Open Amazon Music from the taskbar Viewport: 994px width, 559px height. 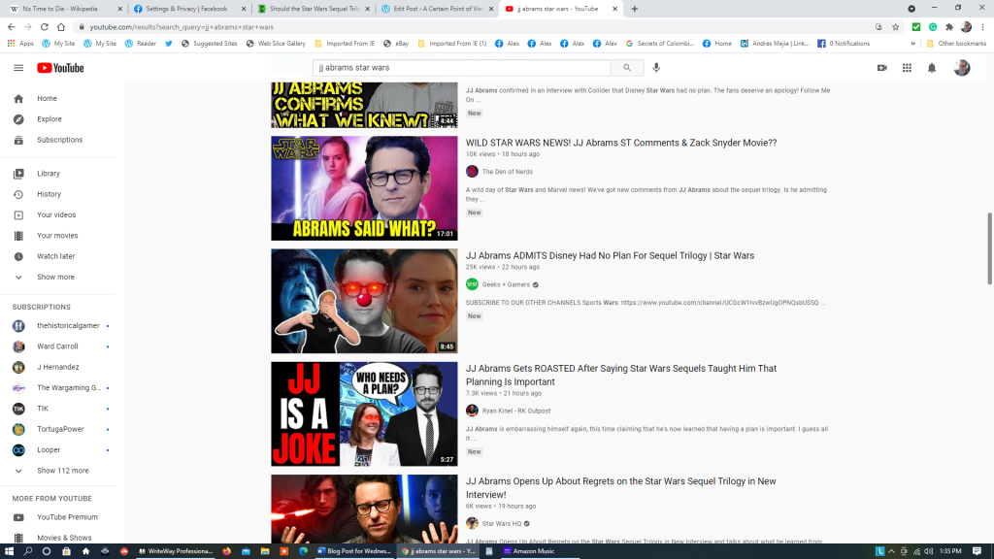tap(527, 551)
